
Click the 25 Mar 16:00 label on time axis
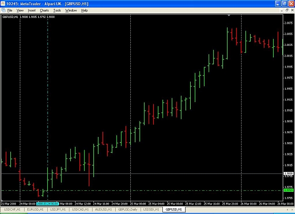point(211,204)
